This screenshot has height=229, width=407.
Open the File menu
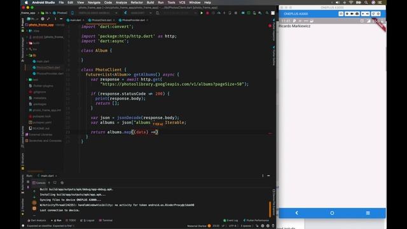pos(61,3)
